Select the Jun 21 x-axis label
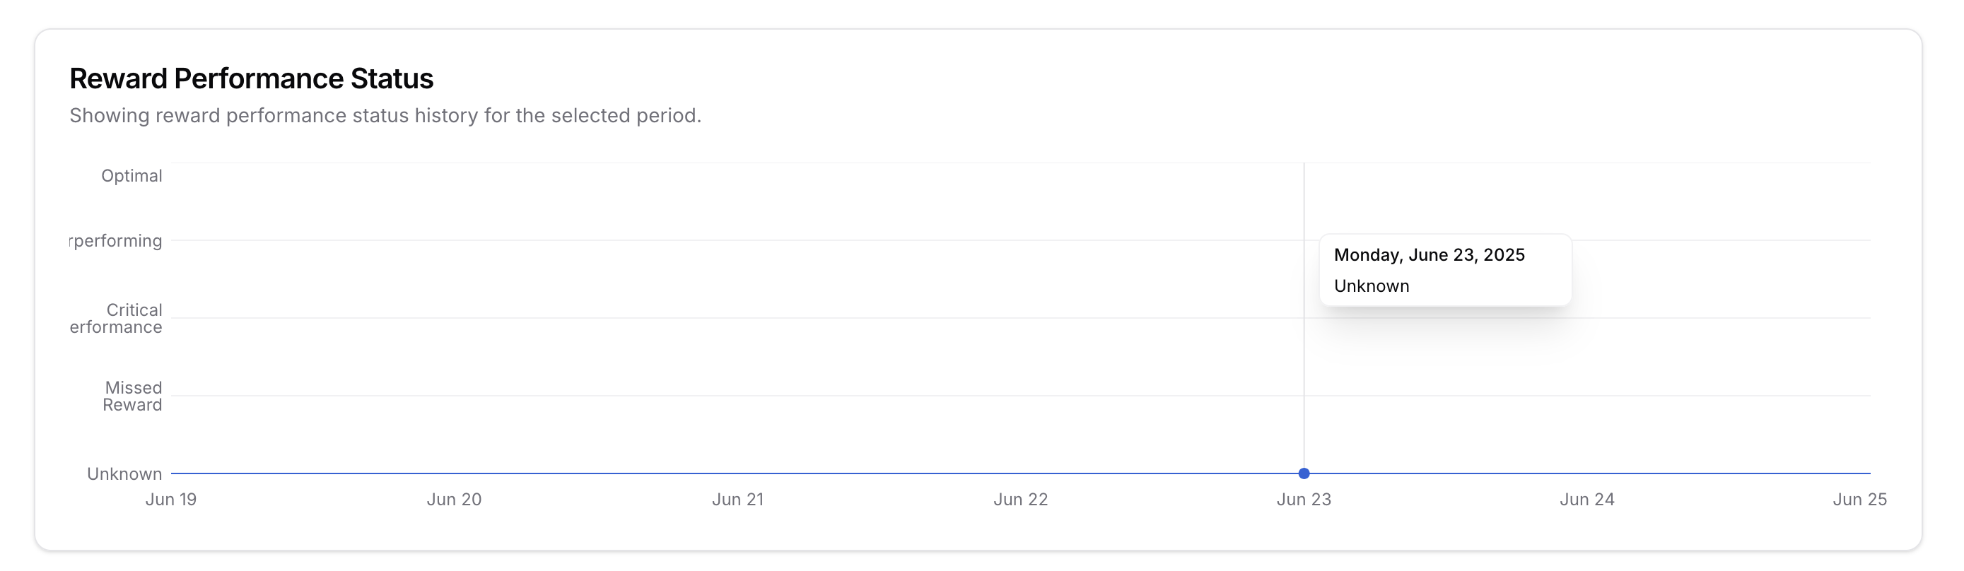Screen dimensions: 1964x571 [737, 500]
